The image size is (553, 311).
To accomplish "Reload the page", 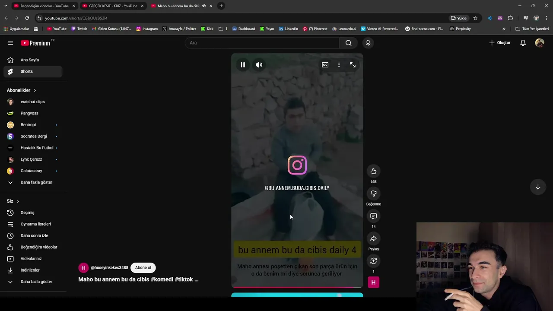I will [x=27, y=18].
